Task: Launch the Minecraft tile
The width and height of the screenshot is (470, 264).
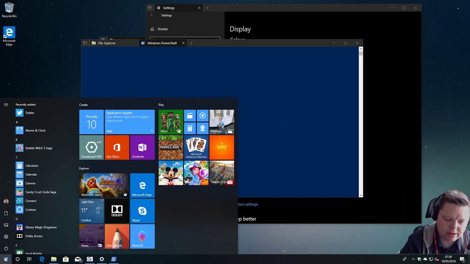Action: click(171, 147)
